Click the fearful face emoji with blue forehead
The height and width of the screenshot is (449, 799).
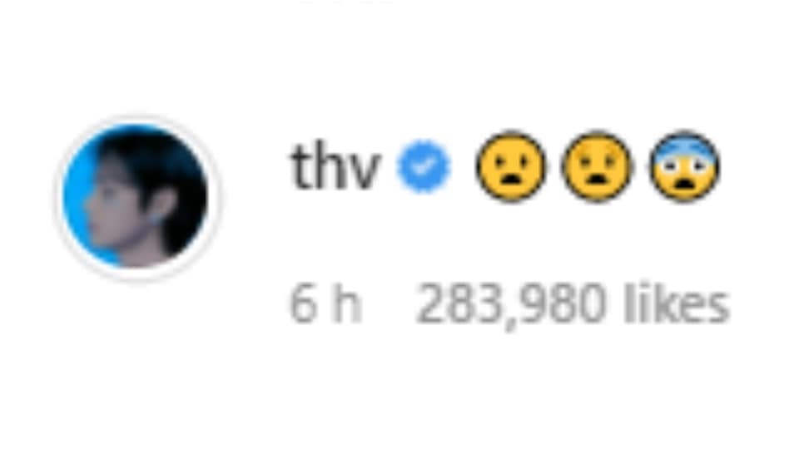pos(684,166)
